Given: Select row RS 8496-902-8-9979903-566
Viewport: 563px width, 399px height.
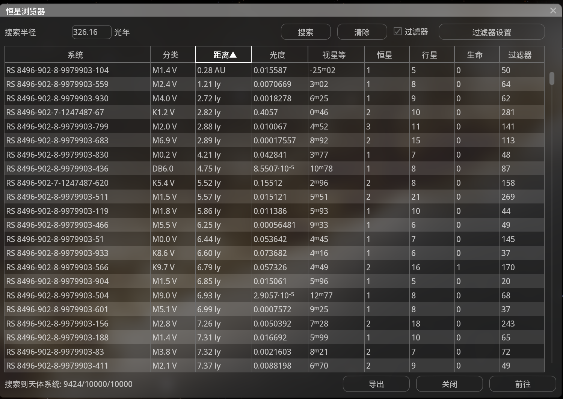Looking at the screenshot, I should pos(275,267).
